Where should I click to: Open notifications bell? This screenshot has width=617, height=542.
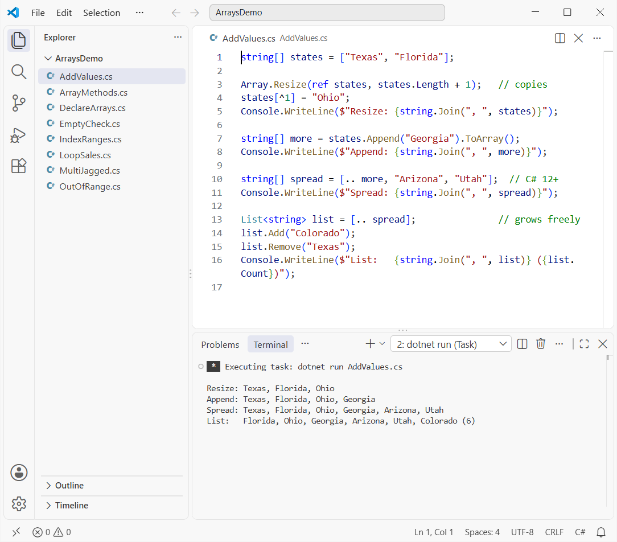(601, 532)
